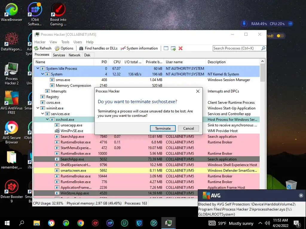Open AVG Secure Browser desktop icon
Viewport: 306px width, 229px height.
12,132
